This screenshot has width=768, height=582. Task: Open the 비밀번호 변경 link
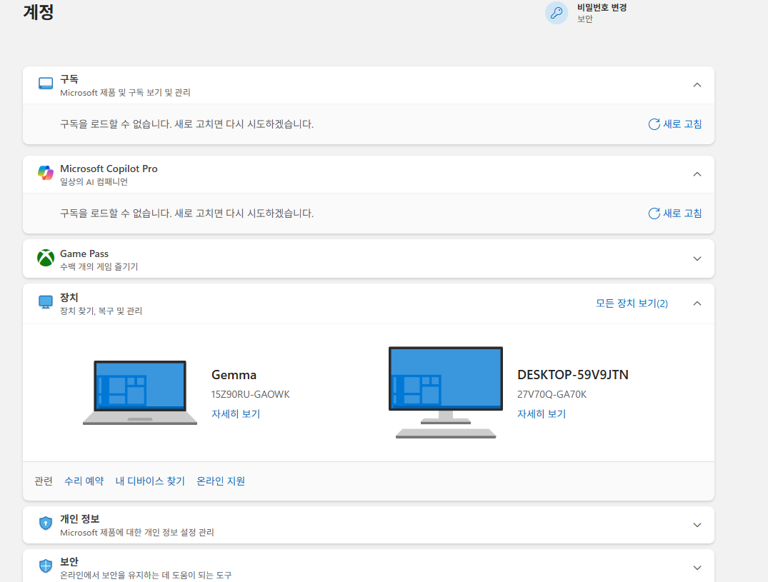pos(602,7)
